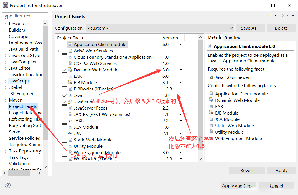The image size is (298, 195).
Task: Uncheck the Dynamic Web Module checkbox
Action: pos(64,70)
